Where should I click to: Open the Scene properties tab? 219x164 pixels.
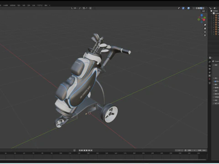click(209, 76)
